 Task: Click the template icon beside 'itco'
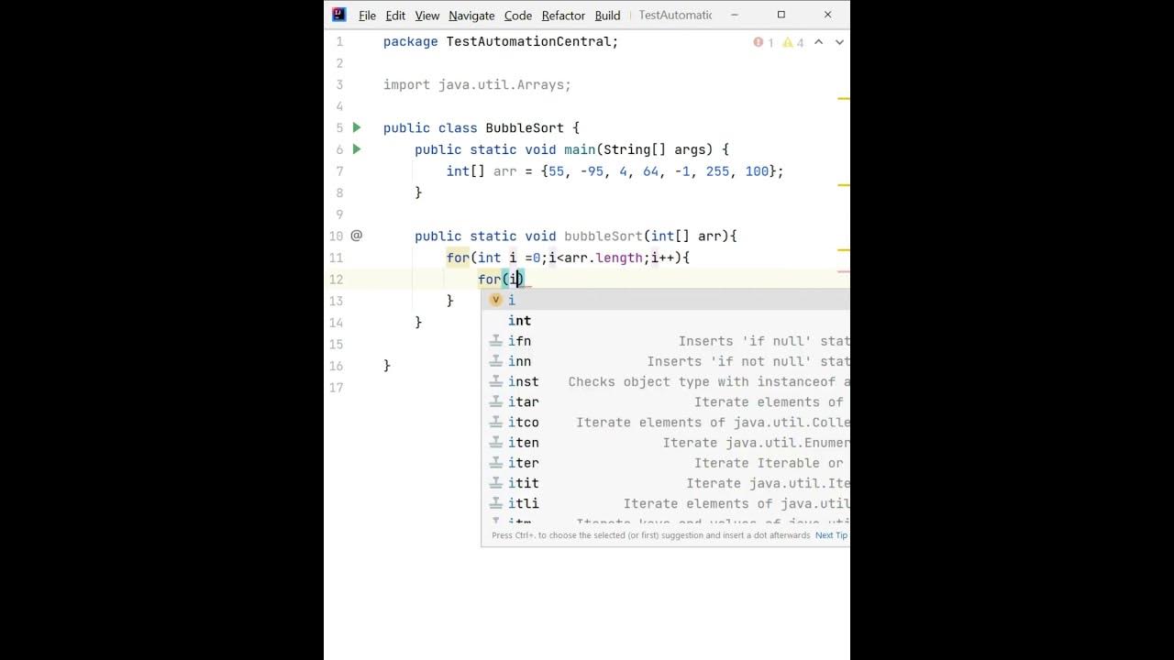coord(495,422)
